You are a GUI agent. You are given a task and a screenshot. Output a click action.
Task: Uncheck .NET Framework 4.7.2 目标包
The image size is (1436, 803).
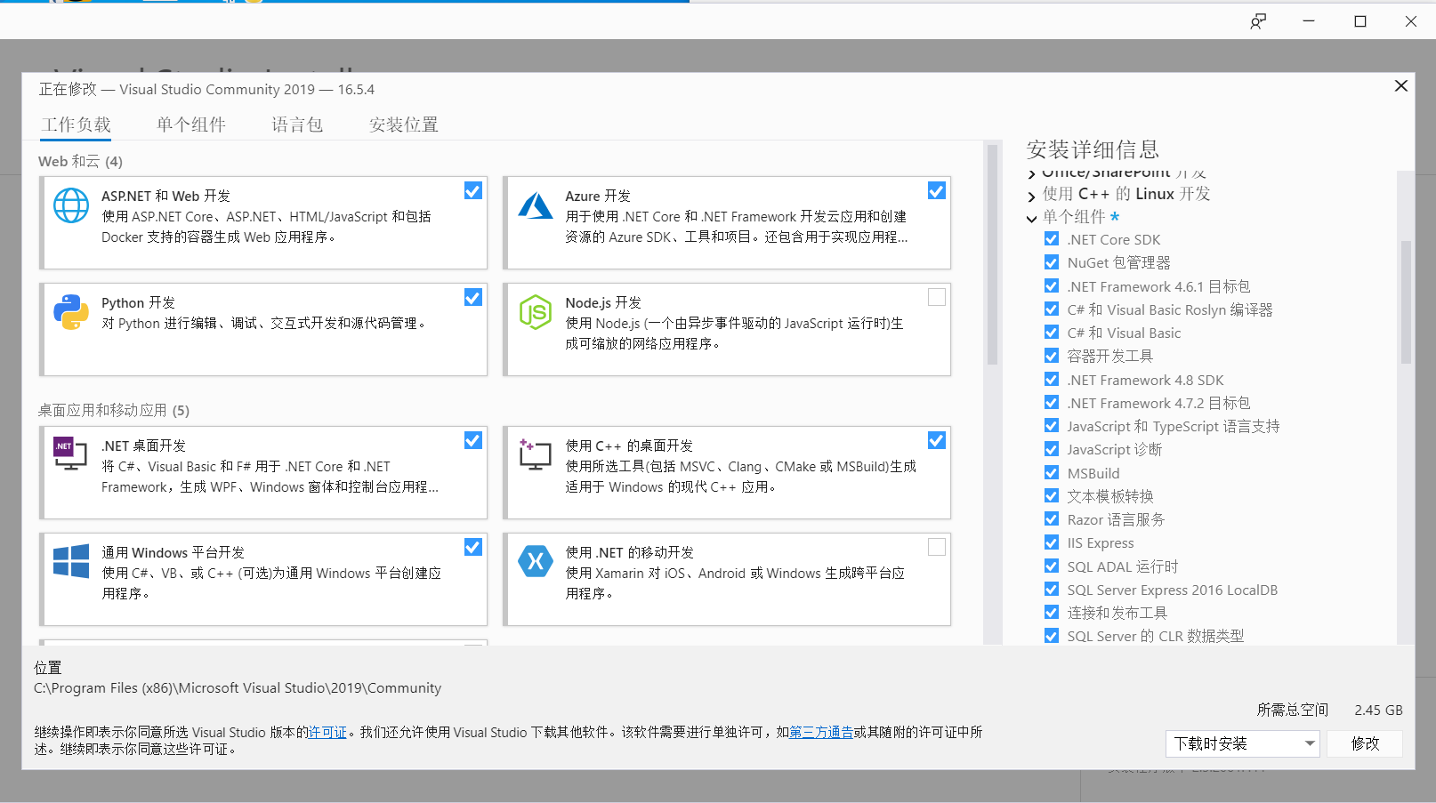coord(1052,402)
